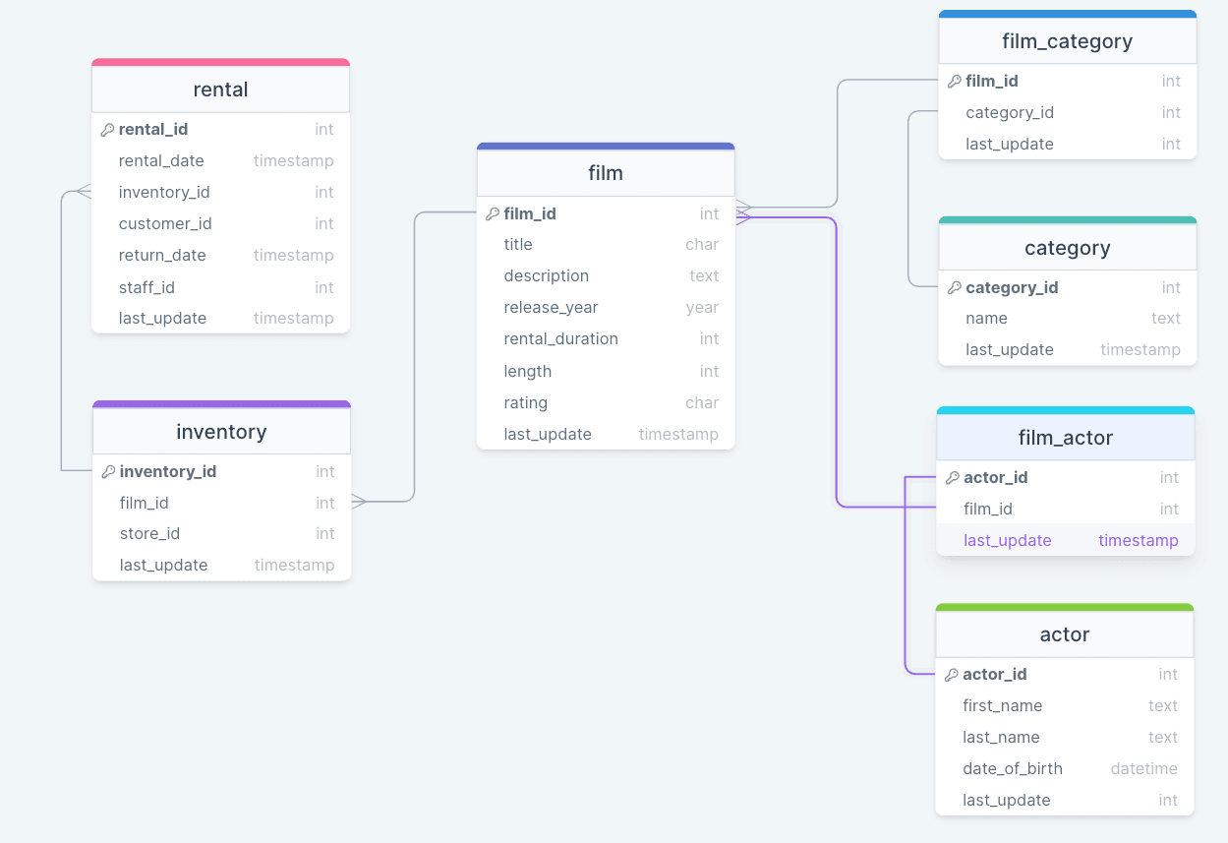Click the inventory table title

220,431
